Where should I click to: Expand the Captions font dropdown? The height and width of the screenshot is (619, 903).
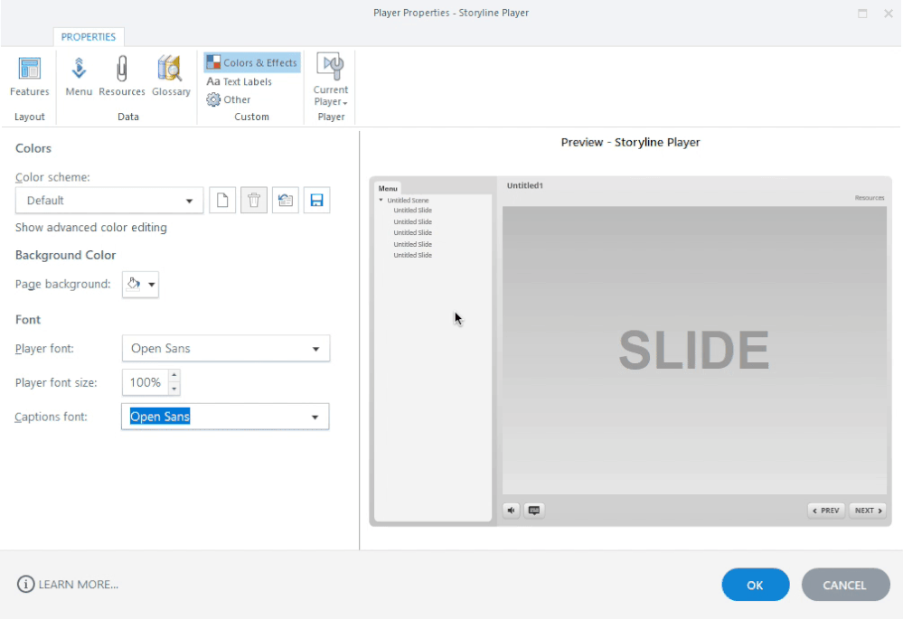click(x=315, y=417)
